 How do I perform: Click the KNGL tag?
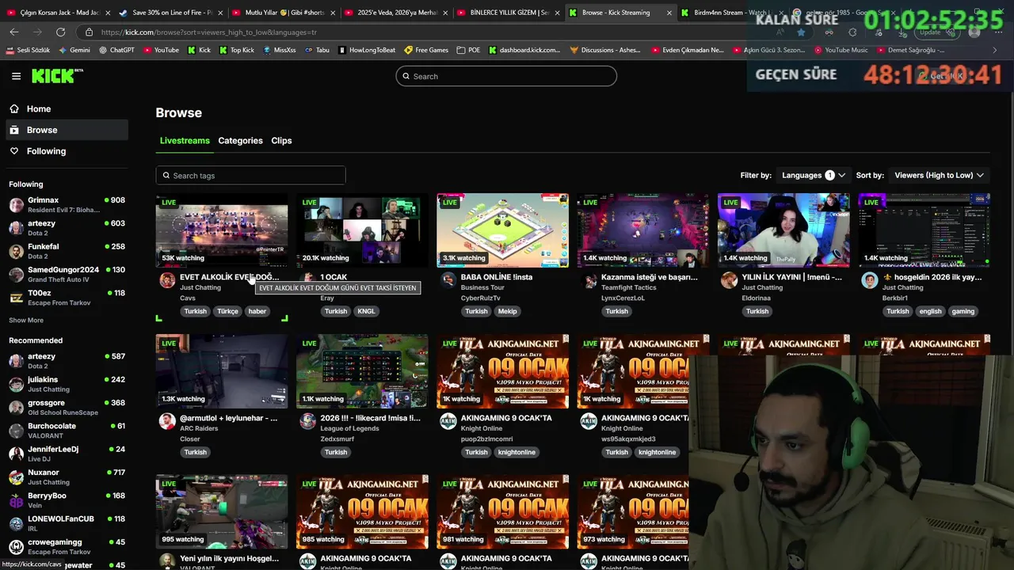(366, 311)
